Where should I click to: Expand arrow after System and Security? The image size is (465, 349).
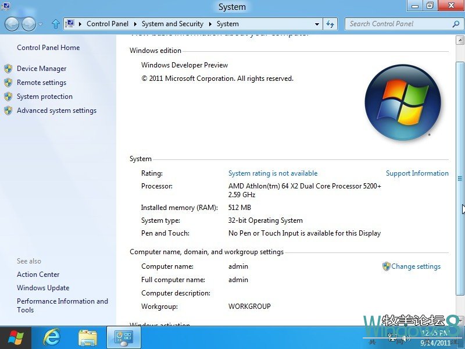(210, 24)
